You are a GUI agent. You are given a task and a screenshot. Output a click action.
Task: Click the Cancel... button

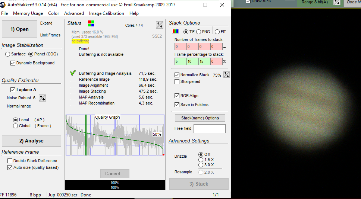pyautogui.click(x=114, y=174)
